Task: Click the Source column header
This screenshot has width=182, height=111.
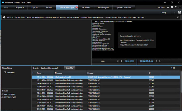Action: point(117,73)
